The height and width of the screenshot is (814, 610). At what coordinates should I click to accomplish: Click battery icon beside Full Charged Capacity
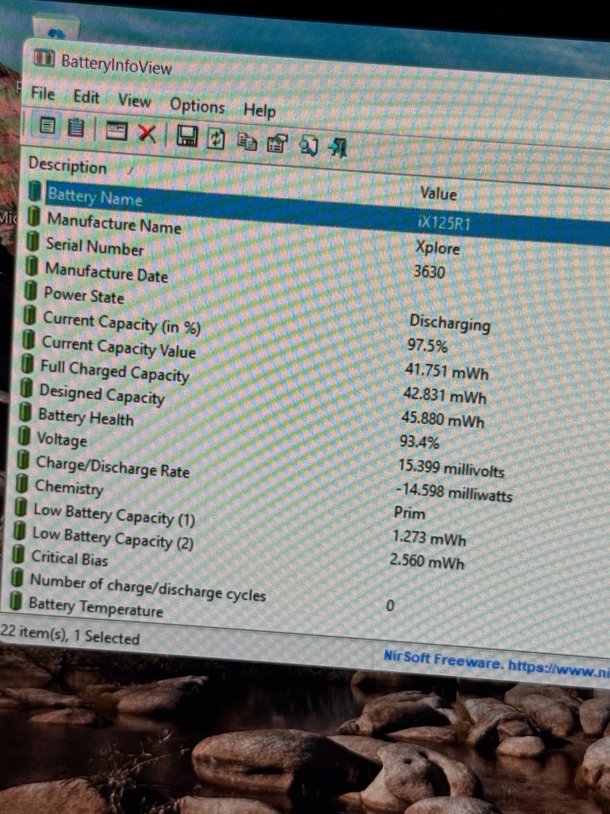(x=27, y=364)
